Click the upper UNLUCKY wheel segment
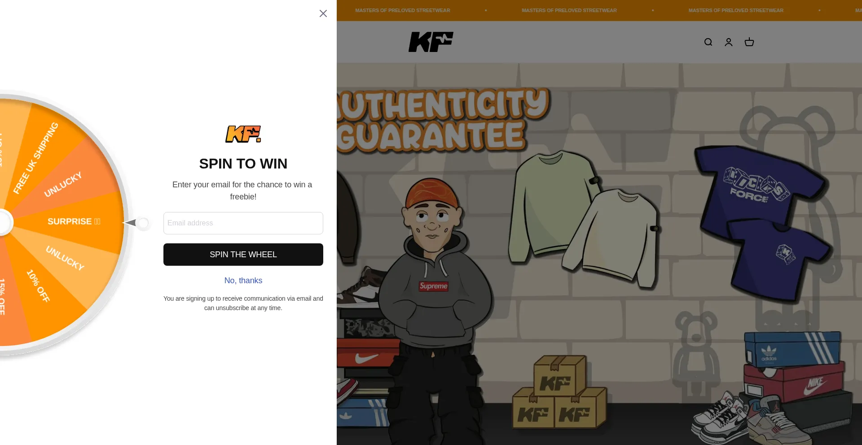This screenshot has width=862, height=445. click(63, 184)
